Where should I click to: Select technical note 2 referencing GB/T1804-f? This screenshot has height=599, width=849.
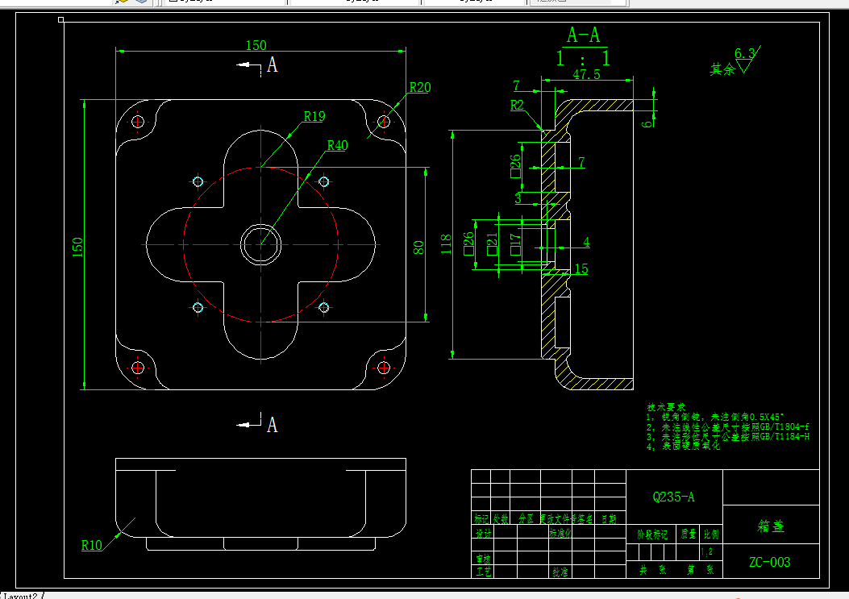point(728,426)
